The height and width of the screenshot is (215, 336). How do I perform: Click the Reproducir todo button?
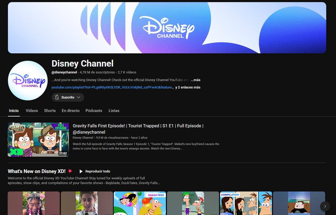tap(94, 171)
